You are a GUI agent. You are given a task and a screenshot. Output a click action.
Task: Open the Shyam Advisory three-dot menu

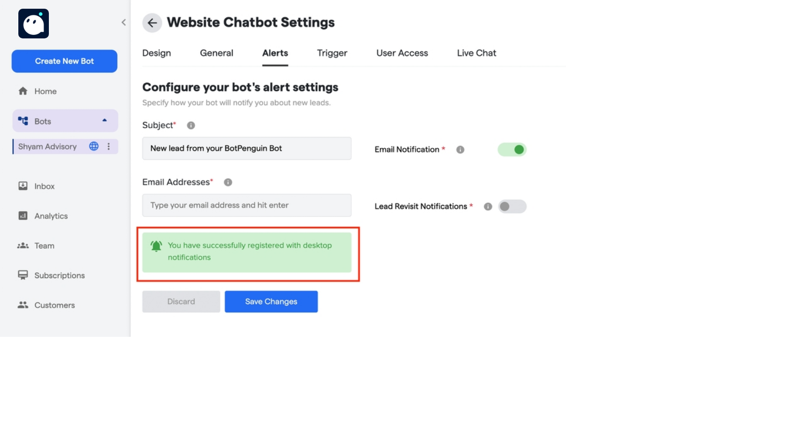tap(109, 146)
